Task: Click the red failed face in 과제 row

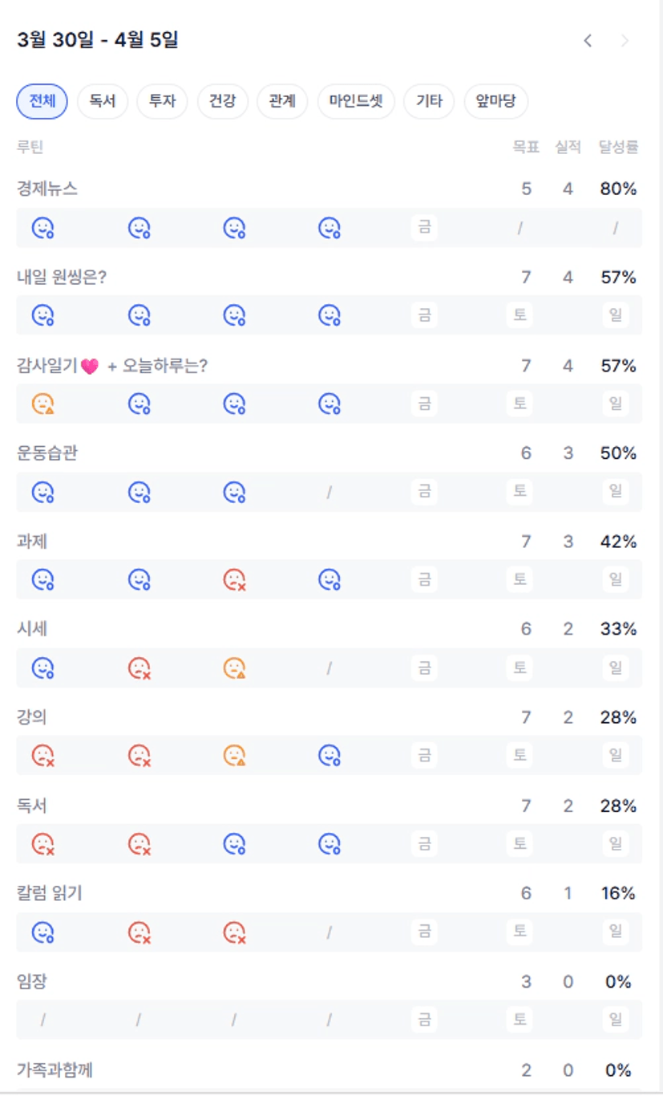Action: 234,579
